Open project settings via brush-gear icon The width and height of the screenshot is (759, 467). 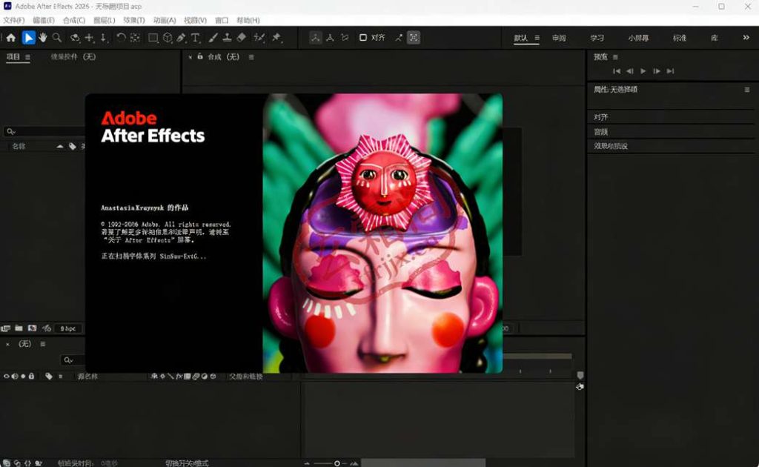47,328
